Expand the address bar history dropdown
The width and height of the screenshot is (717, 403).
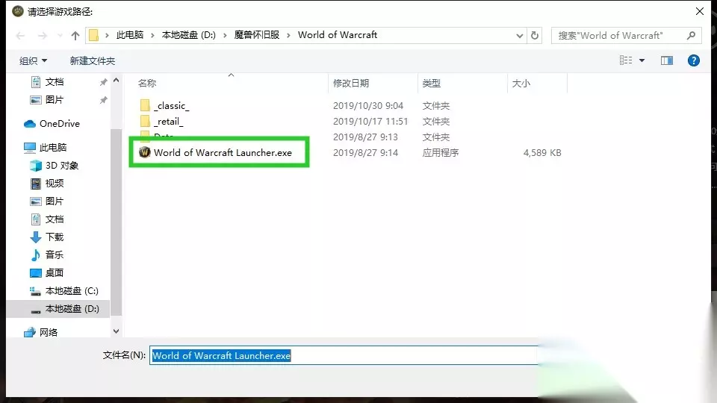[x=520, y=36]
